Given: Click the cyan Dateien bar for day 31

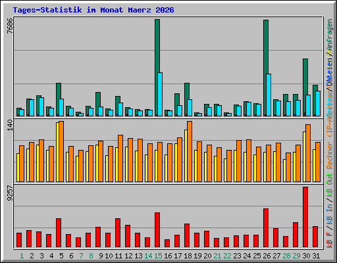Looking at the screenshot, I should [x=318, y=103].
